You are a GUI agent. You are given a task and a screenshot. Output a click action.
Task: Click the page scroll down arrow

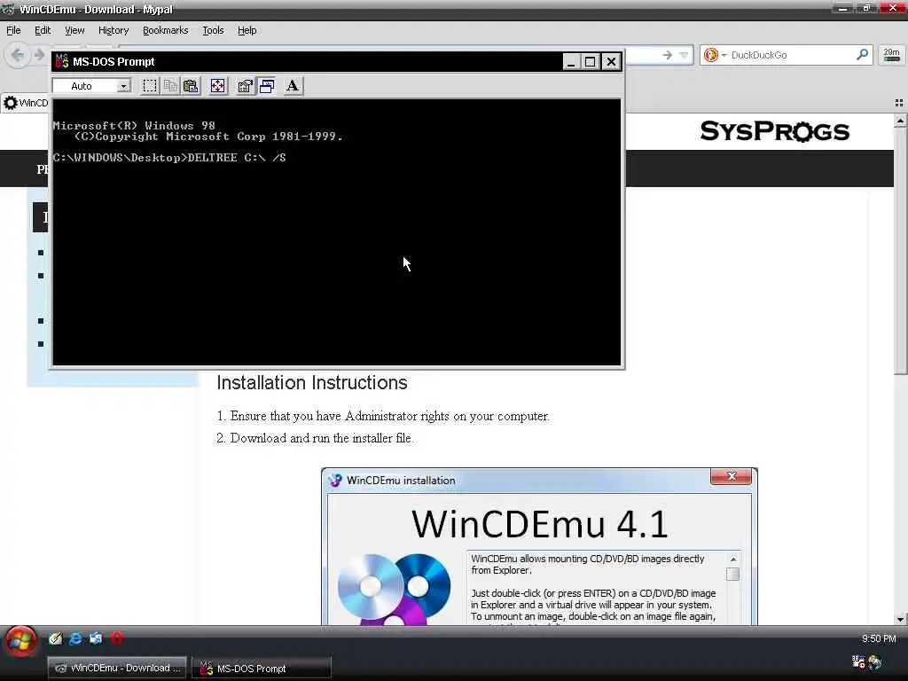[x=900, y=619]
